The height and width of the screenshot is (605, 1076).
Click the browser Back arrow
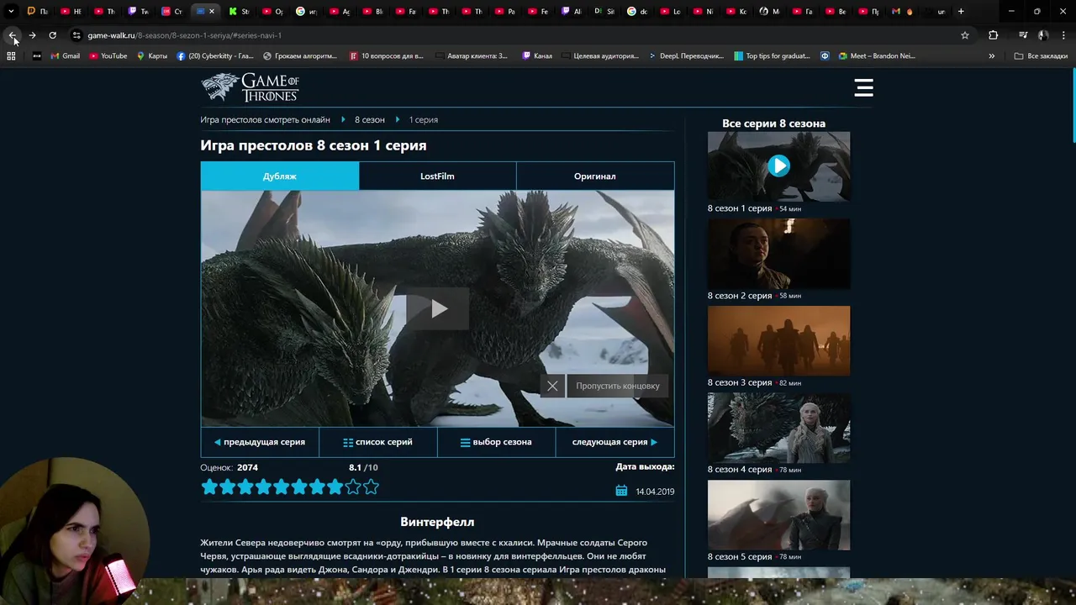click(x=13, y=35)
